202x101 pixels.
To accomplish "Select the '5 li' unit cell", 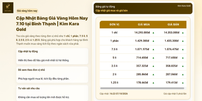I will (114, 58).
